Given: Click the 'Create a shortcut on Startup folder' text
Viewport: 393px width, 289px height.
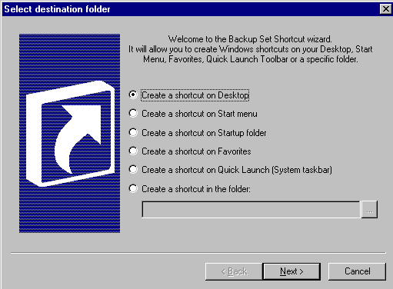Looking at the screenshot, I should [x=204, y=133].
